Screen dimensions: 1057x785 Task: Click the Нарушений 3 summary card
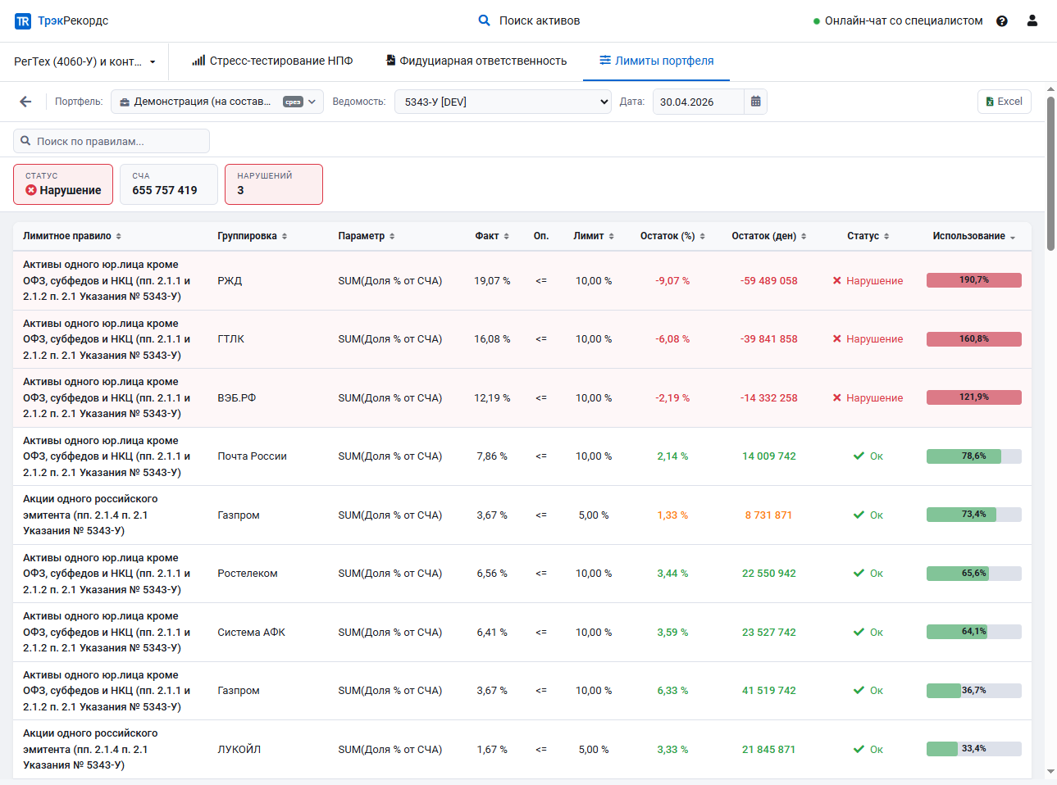(274, 184)
